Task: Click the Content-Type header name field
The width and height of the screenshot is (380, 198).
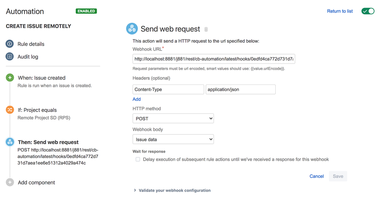Action: coord(168,89)
